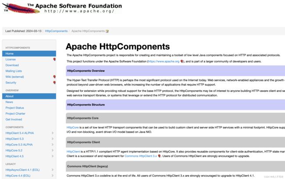The image size is (285, 179).
Task: Select About in Overview section
Action: (29, 96)
